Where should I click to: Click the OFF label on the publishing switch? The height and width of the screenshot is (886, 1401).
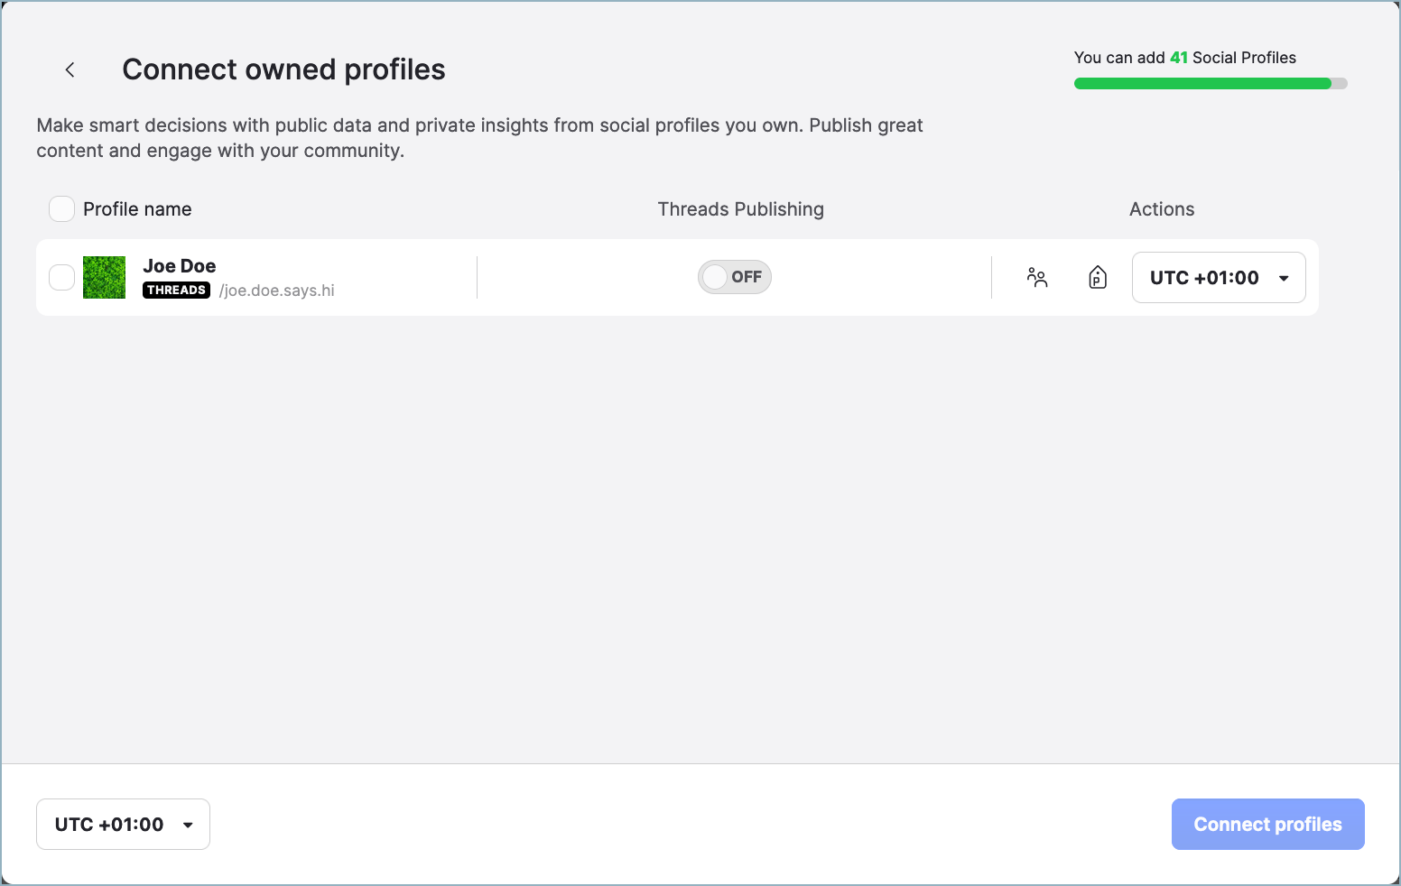745,277
